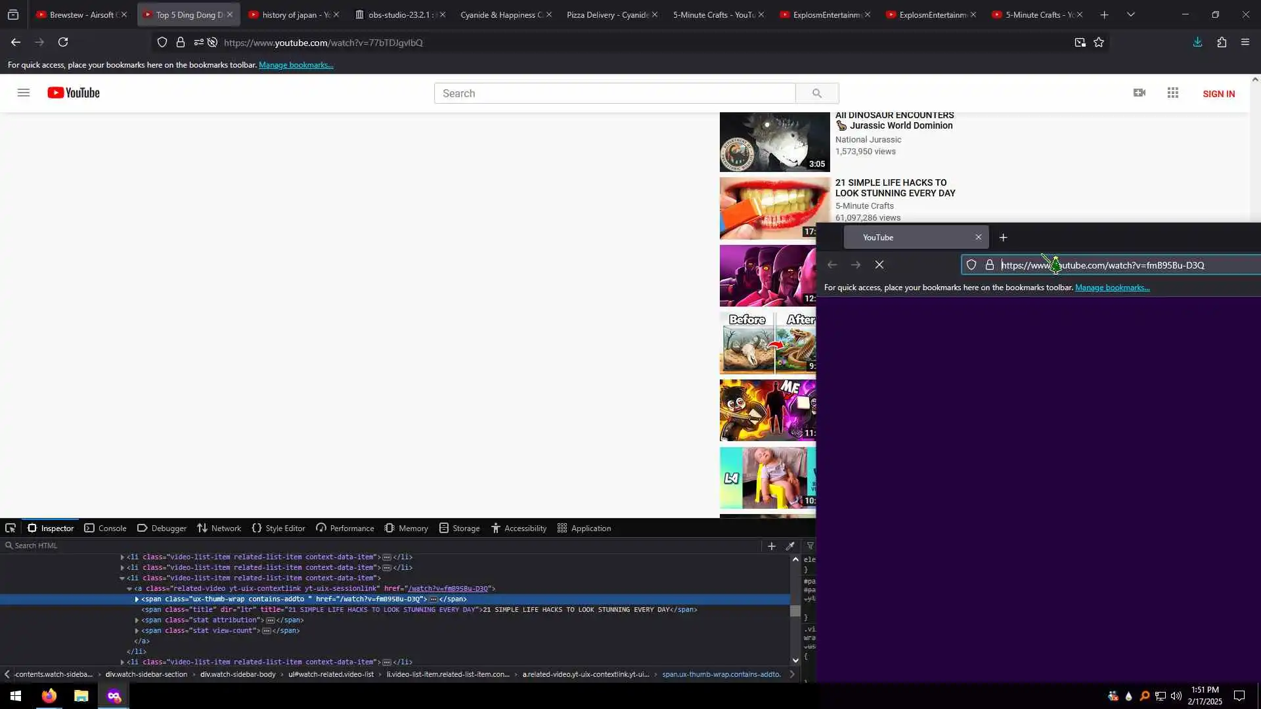Screen dimensions: 1261x709
Task: Grab a color with the eyedropper tool
Action: [x=790, y=546]
